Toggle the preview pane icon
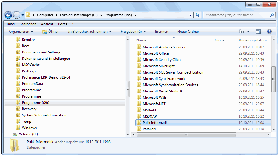280x157 pixels. pos(258,32)
